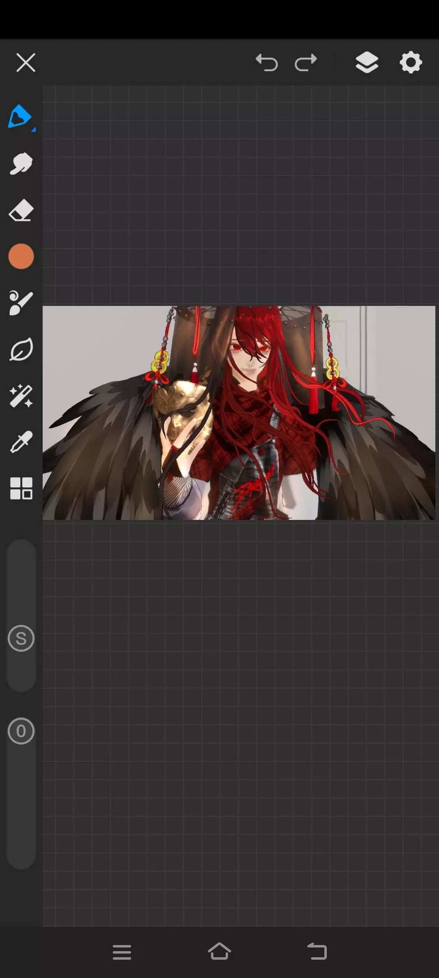The image size is (439, 978).
Task: Select the leaf-shaped lasso tool
Action: tap(21, 349)
